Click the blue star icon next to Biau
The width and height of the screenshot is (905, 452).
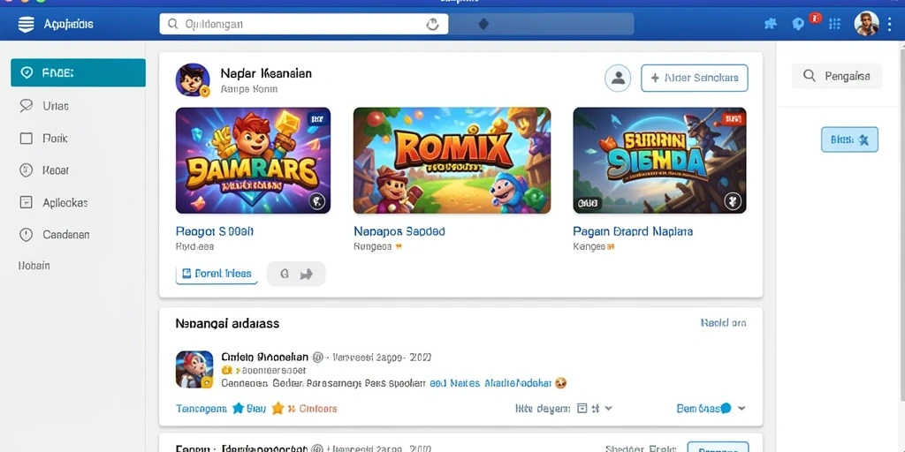click(238, 408)
